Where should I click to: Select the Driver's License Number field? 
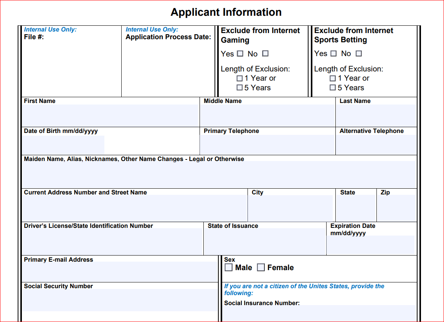(x=111, y=240)
